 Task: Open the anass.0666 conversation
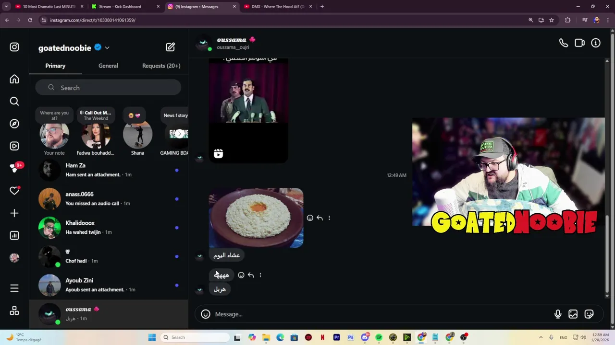(x=108, y=199)
